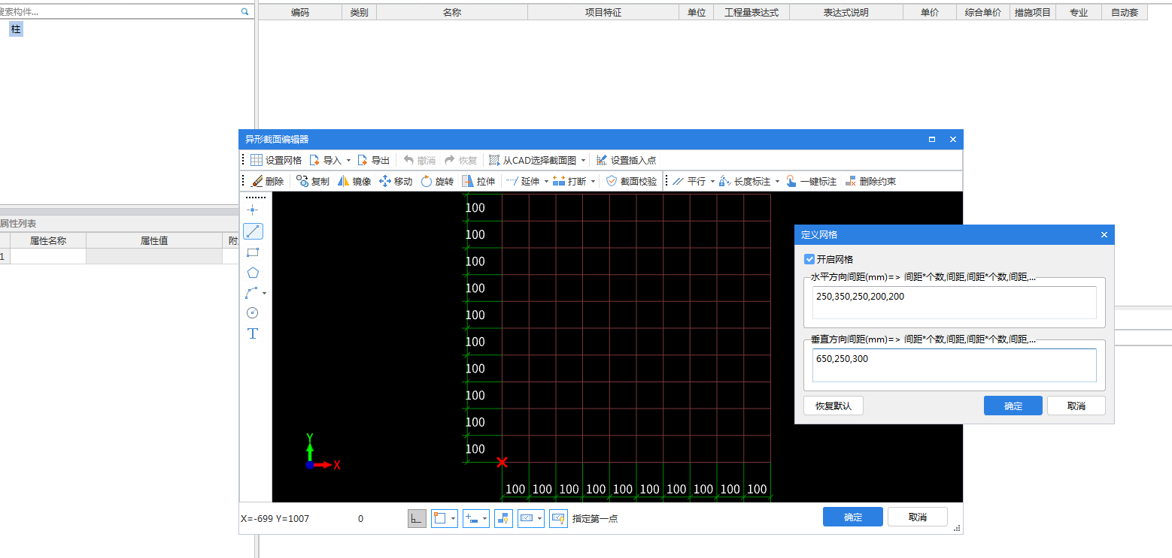Select the 删除 delete tool
The height and width of the screenshot is (558, 1172).
pyautogui.click(x=267, y=181)
